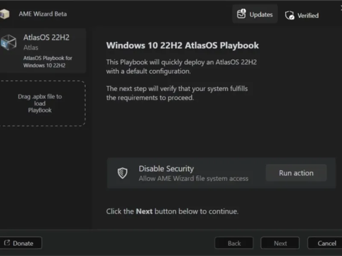Go back with the Back button
The height and width of the screenshot is (256, 342).
[234, 243]
